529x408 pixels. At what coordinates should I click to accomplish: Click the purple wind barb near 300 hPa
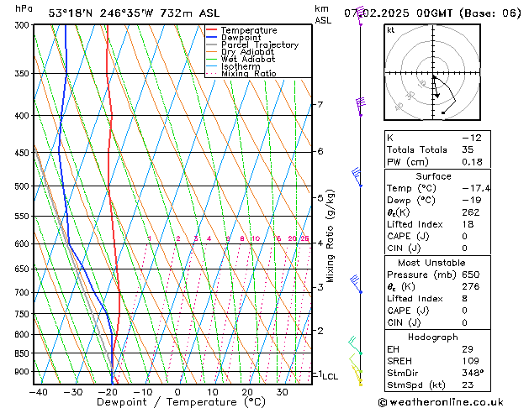361,15
